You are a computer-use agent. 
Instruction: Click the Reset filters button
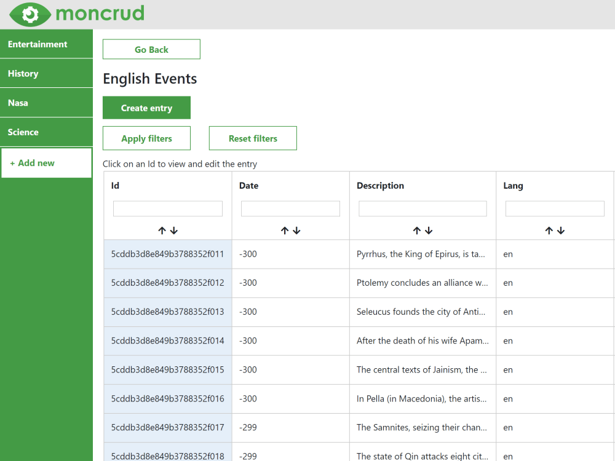click(x=253, y=138)
